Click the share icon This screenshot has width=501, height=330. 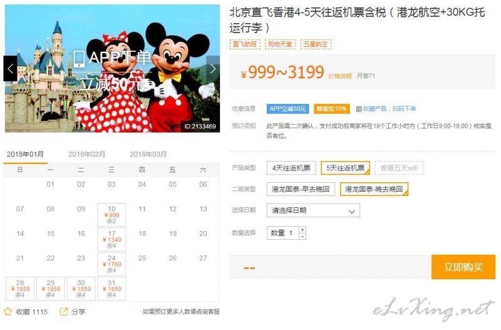pyautogui.click(x=64, y=311)
